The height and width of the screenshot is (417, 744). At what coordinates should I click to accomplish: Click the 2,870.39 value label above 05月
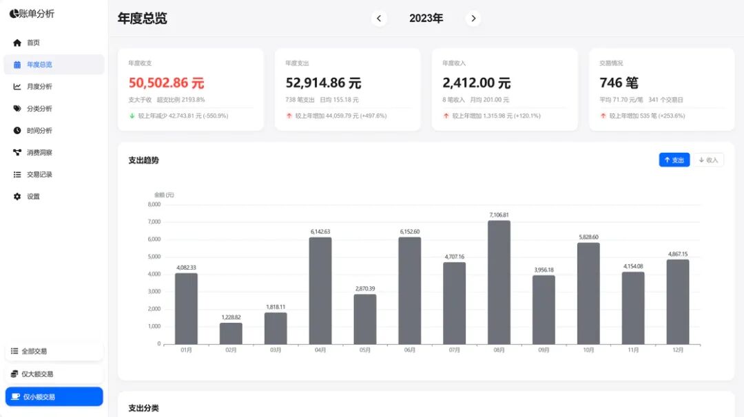(x=365, y=288)
